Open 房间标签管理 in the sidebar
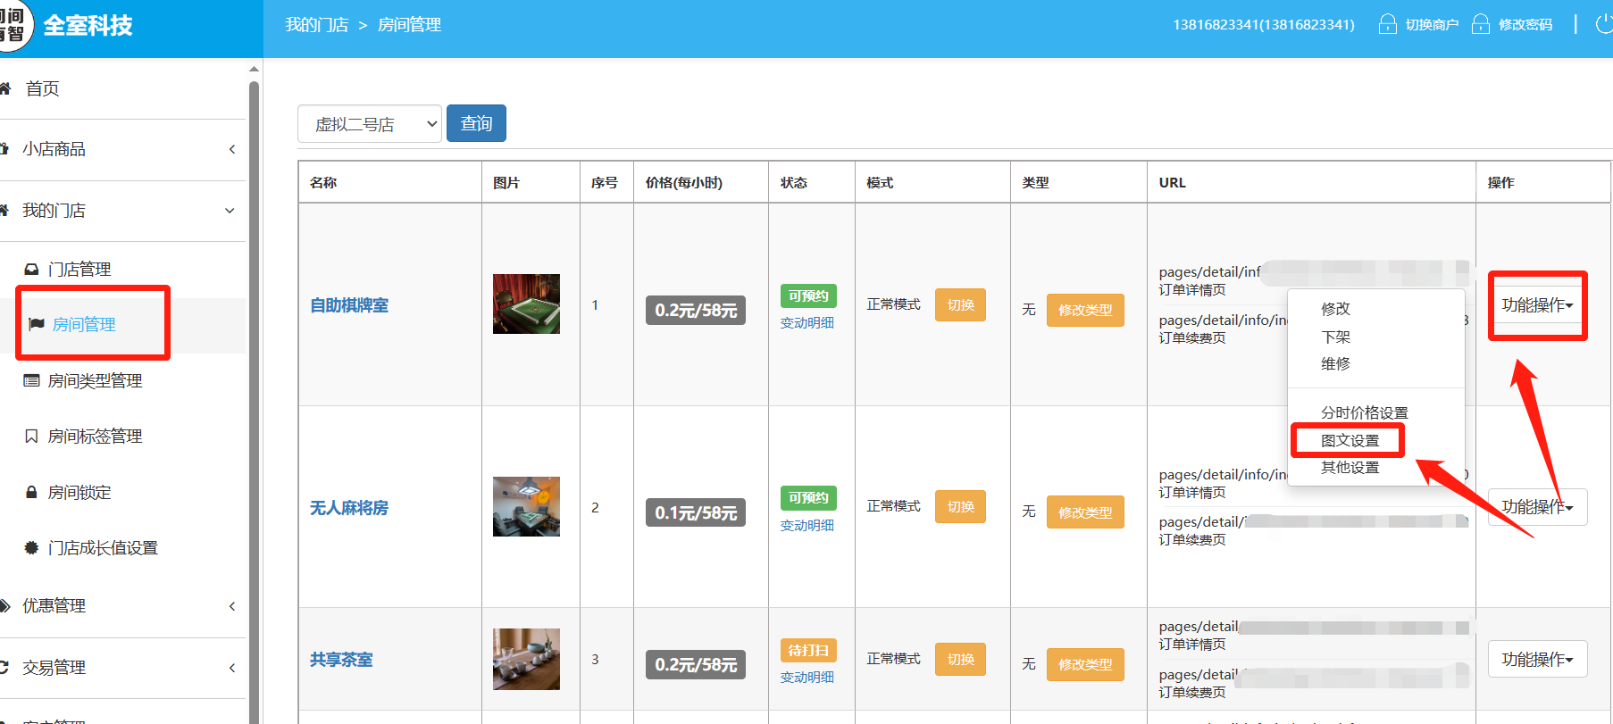Viewport: 1613px width, 724px height. pyautogui.click(x=95, y=437)
